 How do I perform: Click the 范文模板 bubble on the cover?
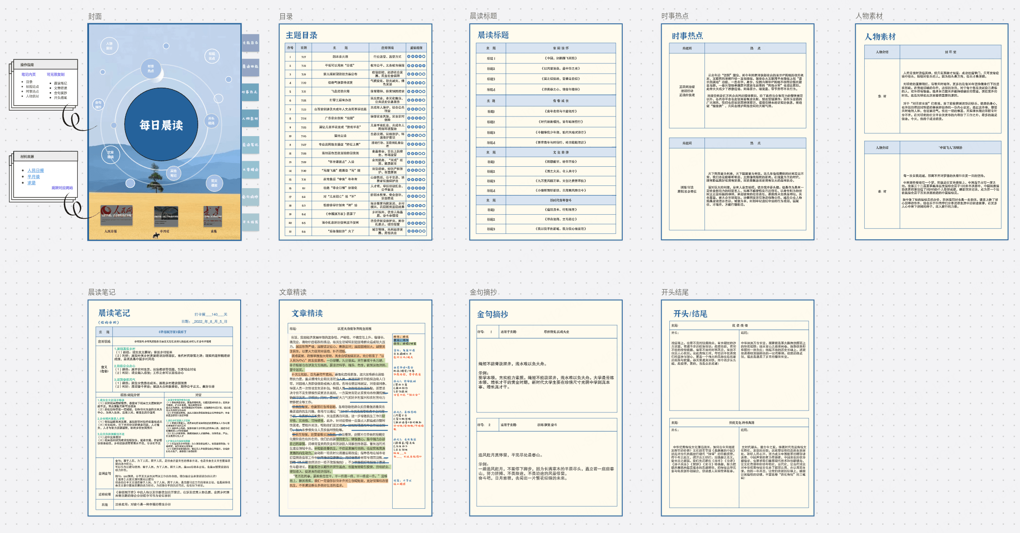click(214, 183)
